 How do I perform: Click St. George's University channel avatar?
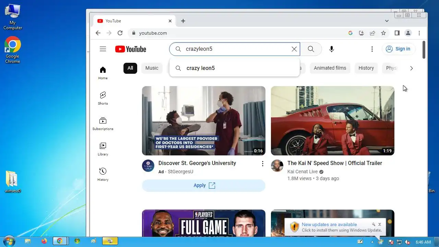[148, 166]
